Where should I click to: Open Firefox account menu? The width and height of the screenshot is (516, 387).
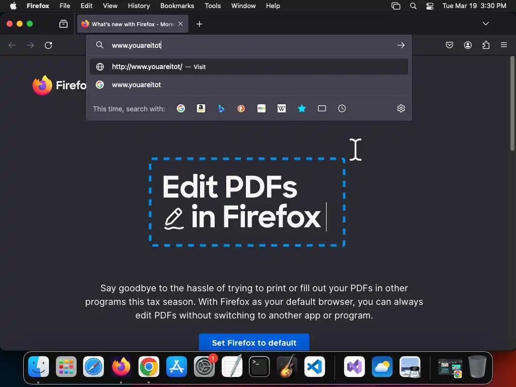tap(468, 45)
